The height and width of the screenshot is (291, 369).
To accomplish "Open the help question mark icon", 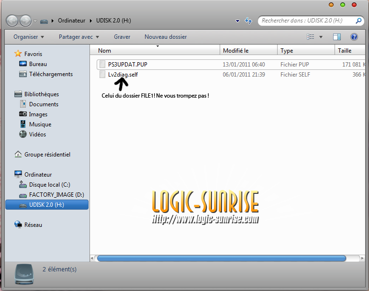I will click(x=354, y=37).
